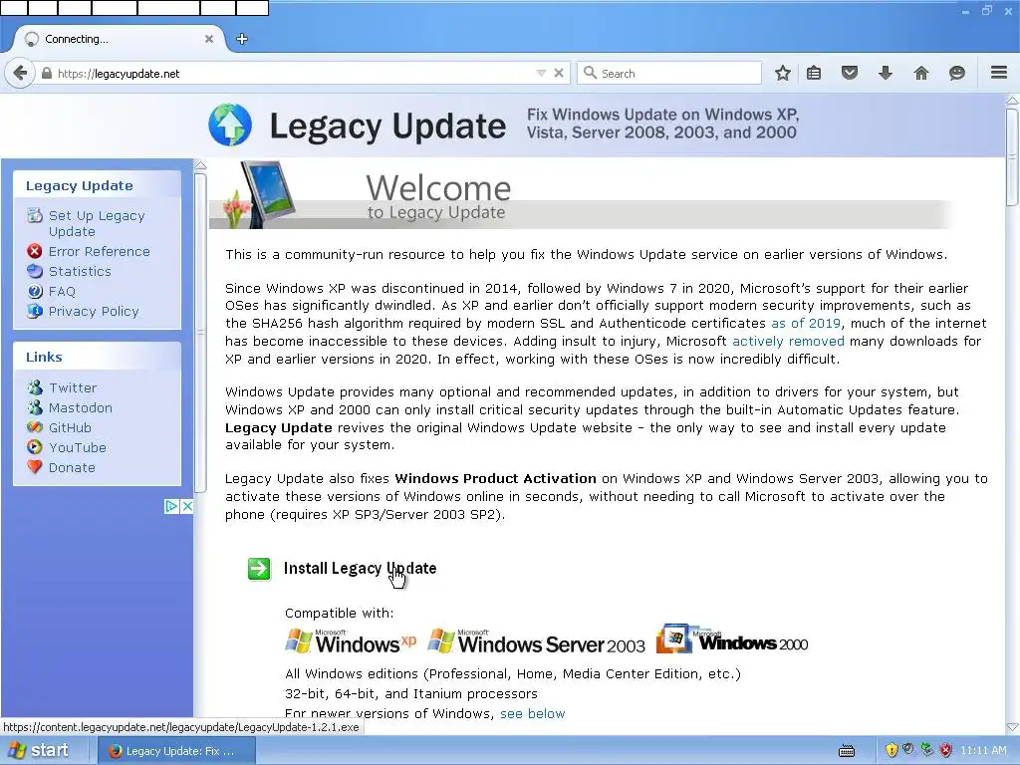Close the Connecting... tab
The width and height of the screenshot is (1020, 765).
coord(209,39)
